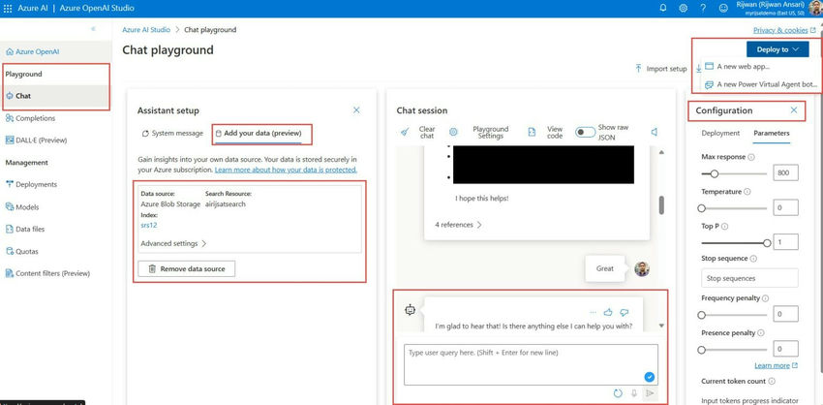Adjust Frequency penalty slider
The width and height of the screenshot is (823, 405).
tap(734, 315)
